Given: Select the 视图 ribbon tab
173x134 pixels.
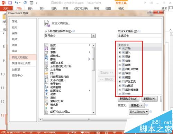Looking at the screenshot, I should [x=108, y=8].
